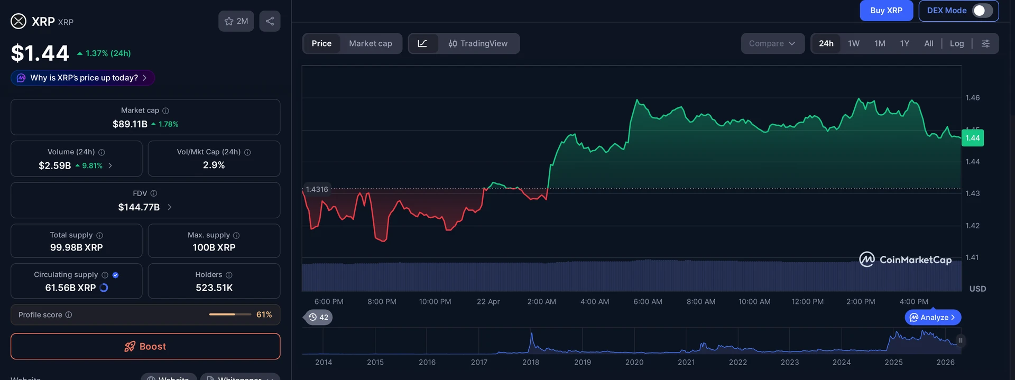Open FDV info icon
Screen dimensions: 1015x380
click(154, 193)
